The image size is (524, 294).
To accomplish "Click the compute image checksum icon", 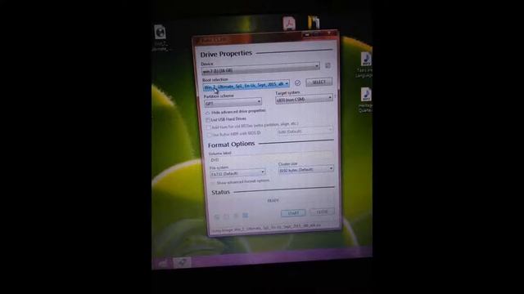I will click(297, 82).
